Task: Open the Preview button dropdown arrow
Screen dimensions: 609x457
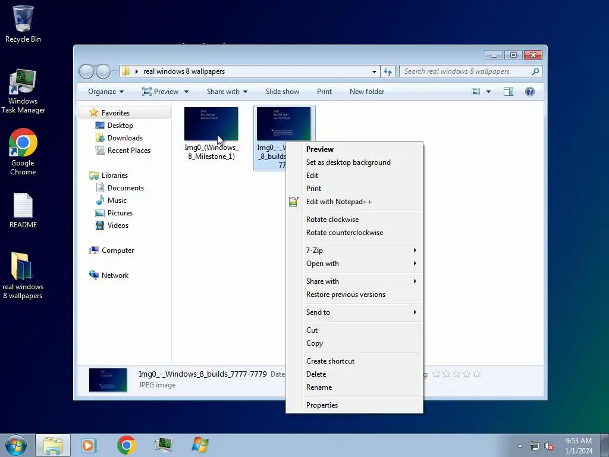Action: coord(186,92)
